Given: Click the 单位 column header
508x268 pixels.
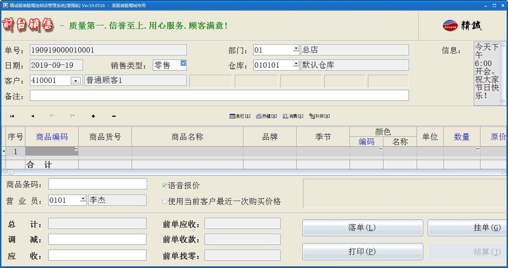Looking at the screenshot, I should pyautogui.click(x=430, y=137).
